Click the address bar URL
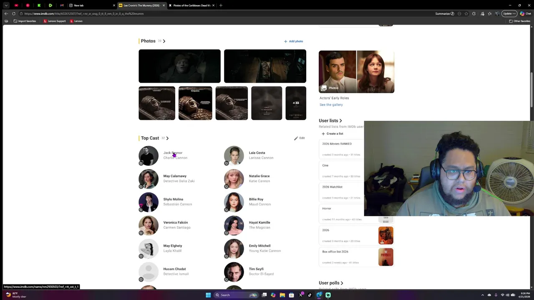 click(83, 14)
